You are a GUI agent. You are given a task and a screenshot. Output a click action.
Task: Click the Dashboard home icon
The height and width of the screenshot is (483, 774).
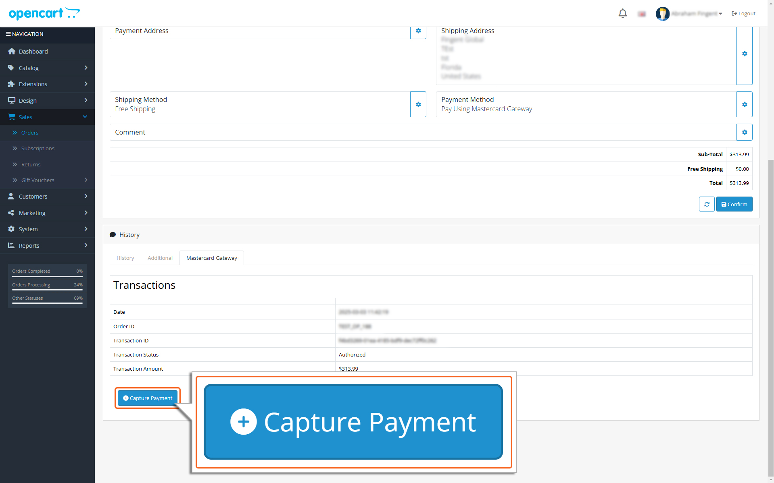[x=11, y=51]
